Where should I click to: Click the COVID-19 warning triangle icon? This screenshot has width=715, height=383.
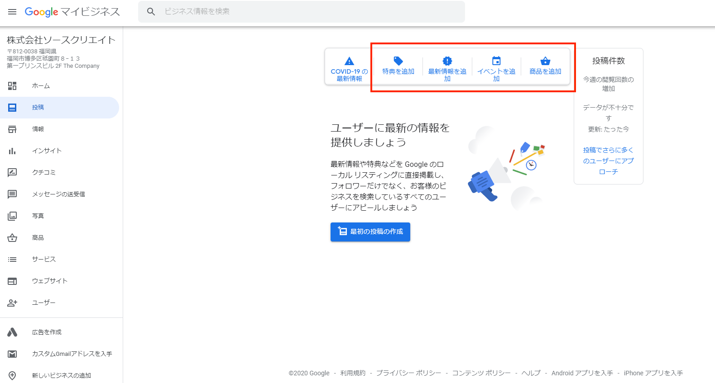[349, 61]
